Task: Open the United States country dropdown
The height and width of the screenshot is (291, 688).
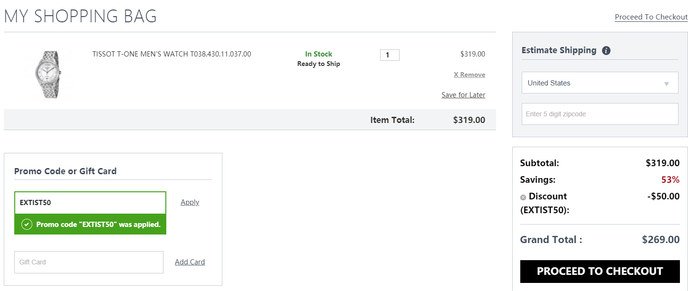Action: point(600,83)
